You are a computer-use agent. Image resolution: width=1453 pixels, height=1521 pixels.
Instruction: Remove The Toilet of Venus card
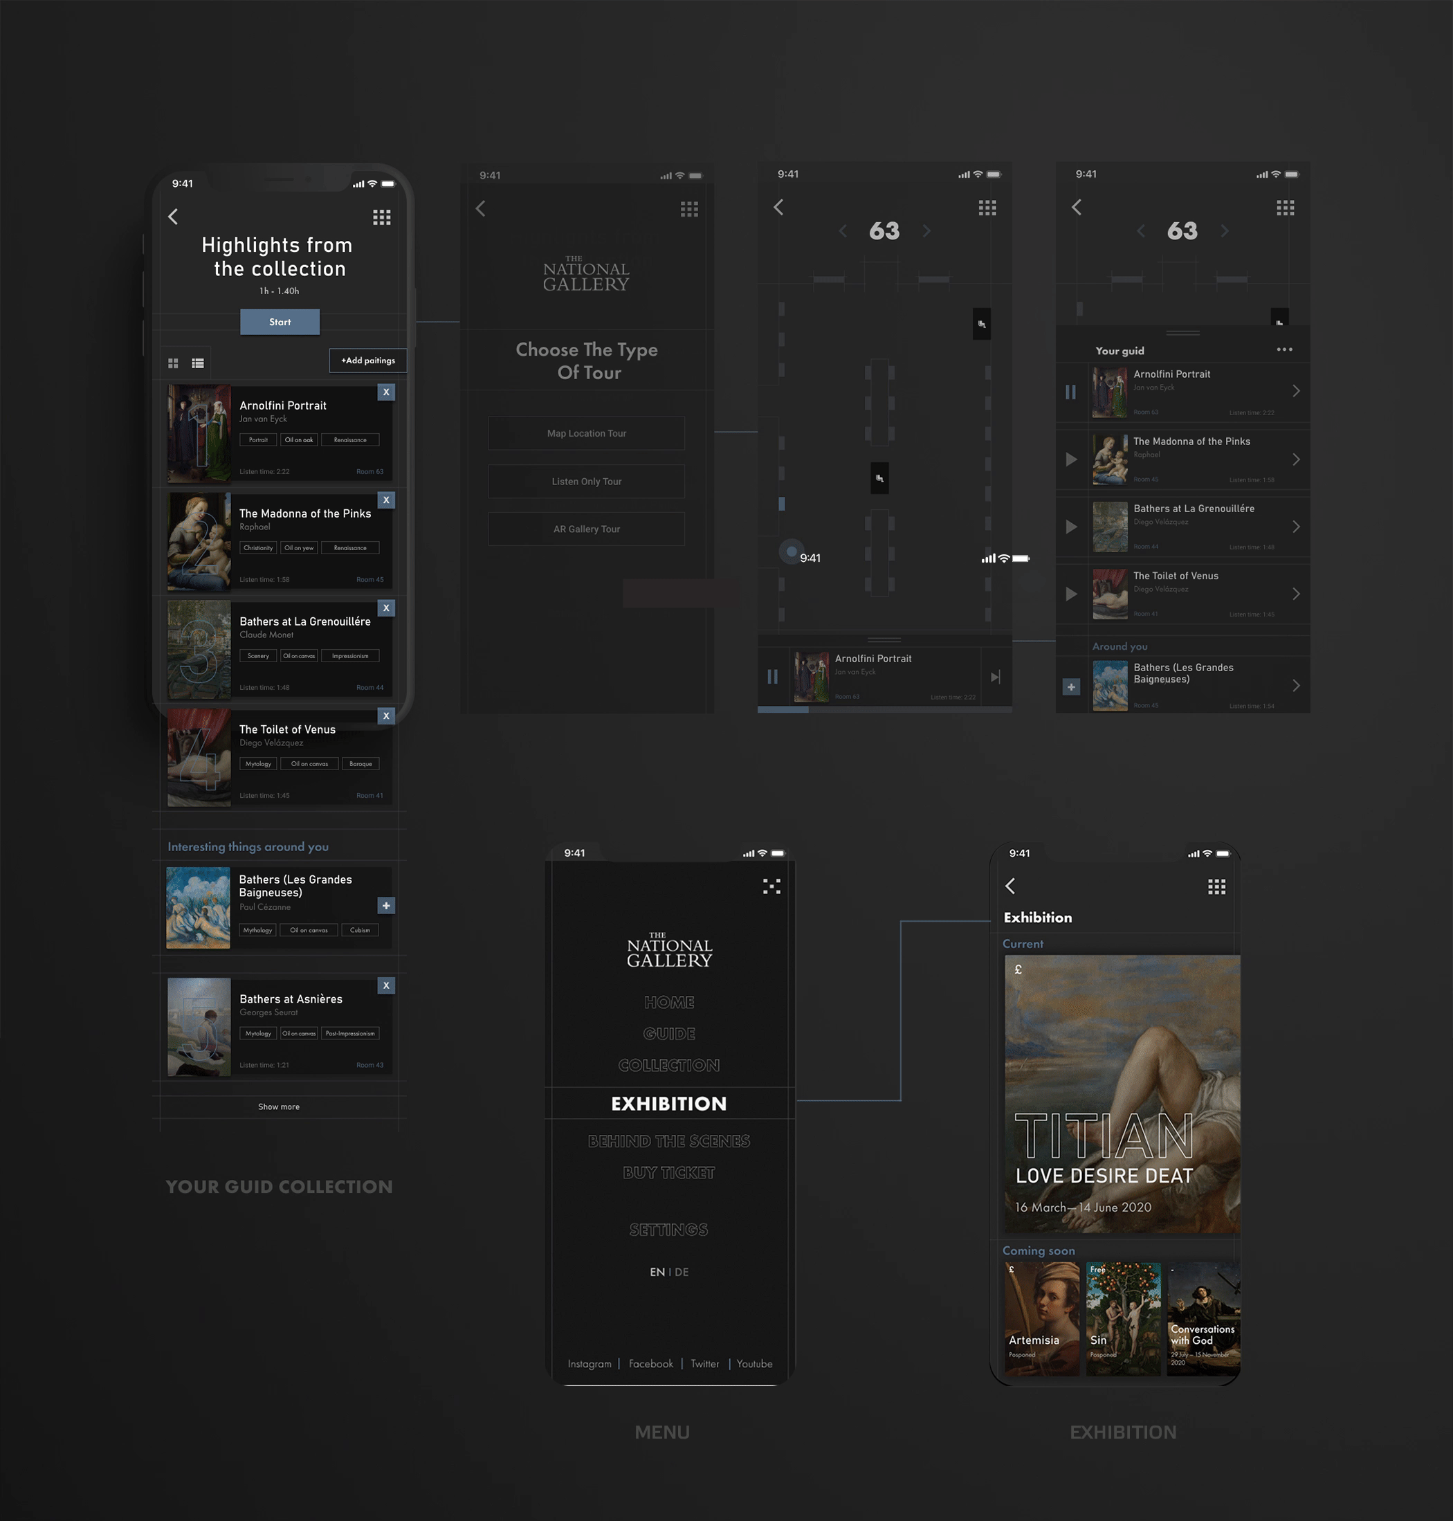coord(385,716)
